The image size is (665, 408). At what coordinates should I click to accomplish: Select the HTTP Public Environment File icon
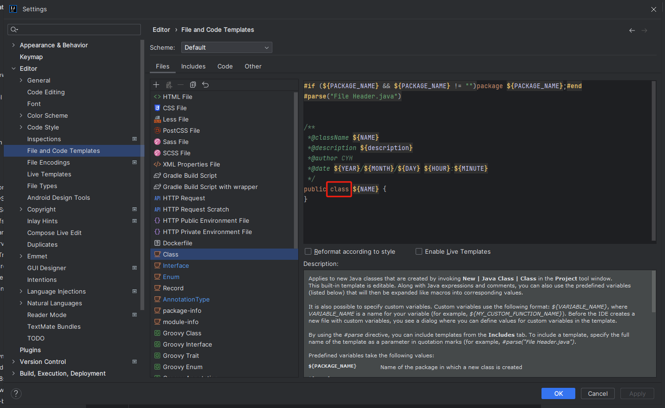157,220
